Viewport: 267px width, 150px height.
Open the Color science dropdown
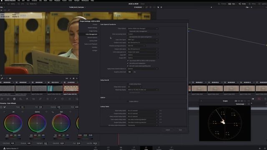(x=143, y=28)
